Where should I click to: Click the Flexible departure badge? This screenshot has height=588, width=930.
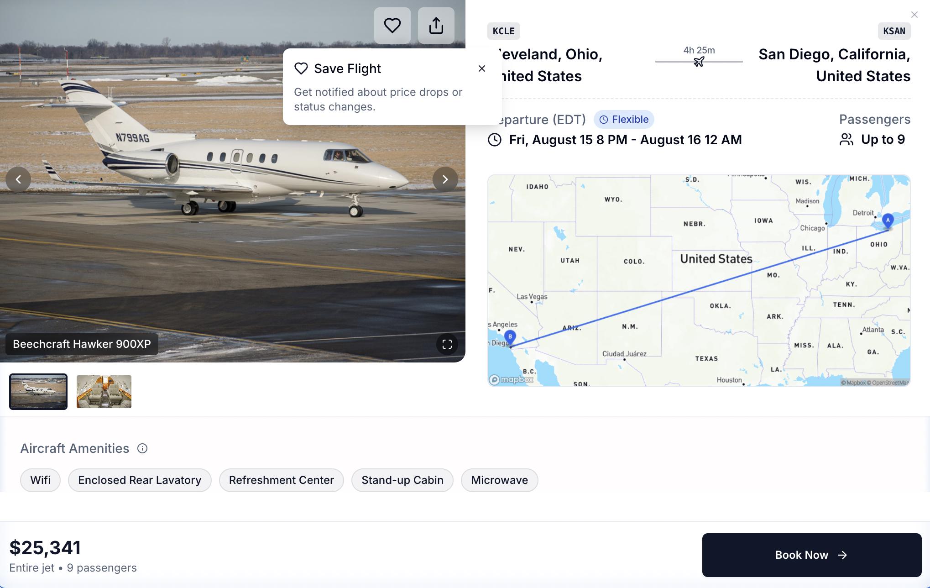623,120
